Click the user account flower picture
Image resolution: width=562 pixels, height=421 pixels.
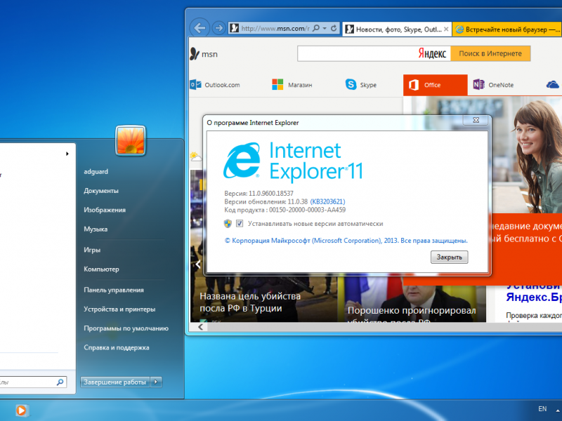tap(131, 140)
